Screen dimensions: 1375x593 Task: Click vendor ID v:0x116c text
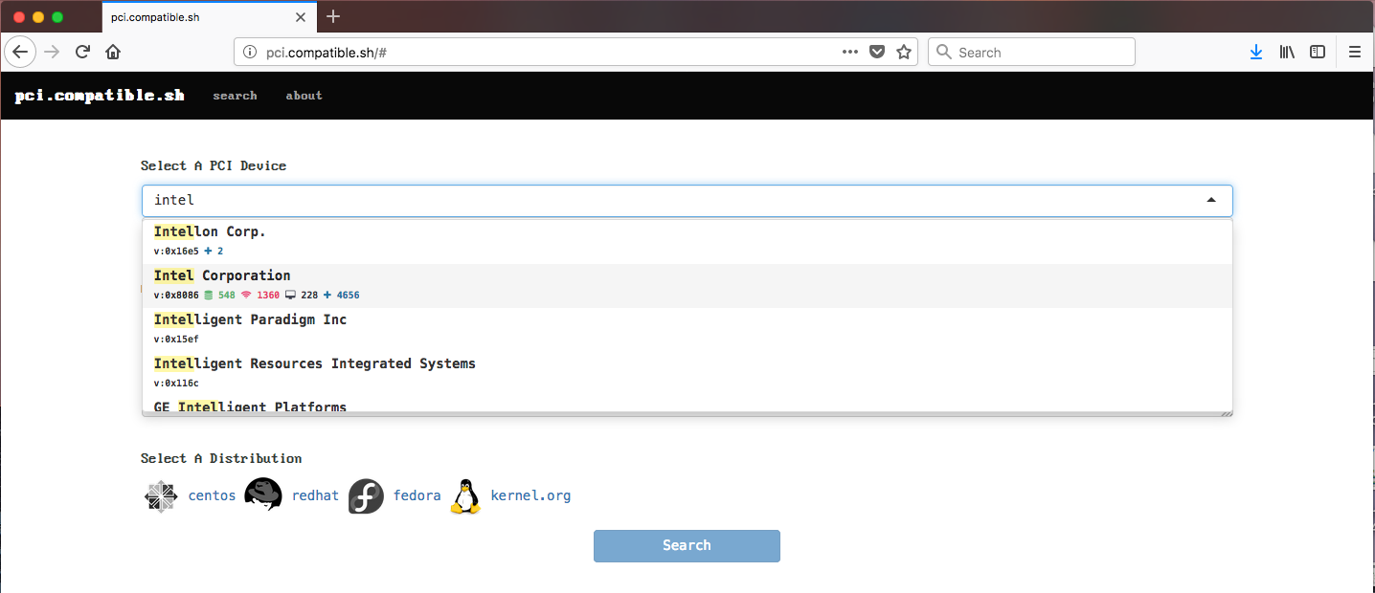pyautogui.click(x=176, y=384)
